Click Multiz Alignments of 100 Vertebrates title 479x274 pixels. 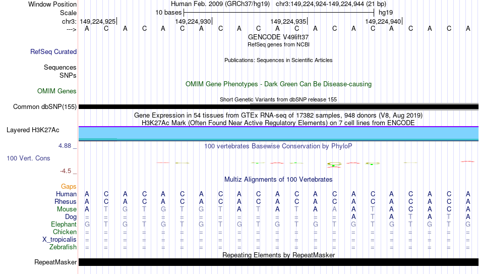point(278,180)
